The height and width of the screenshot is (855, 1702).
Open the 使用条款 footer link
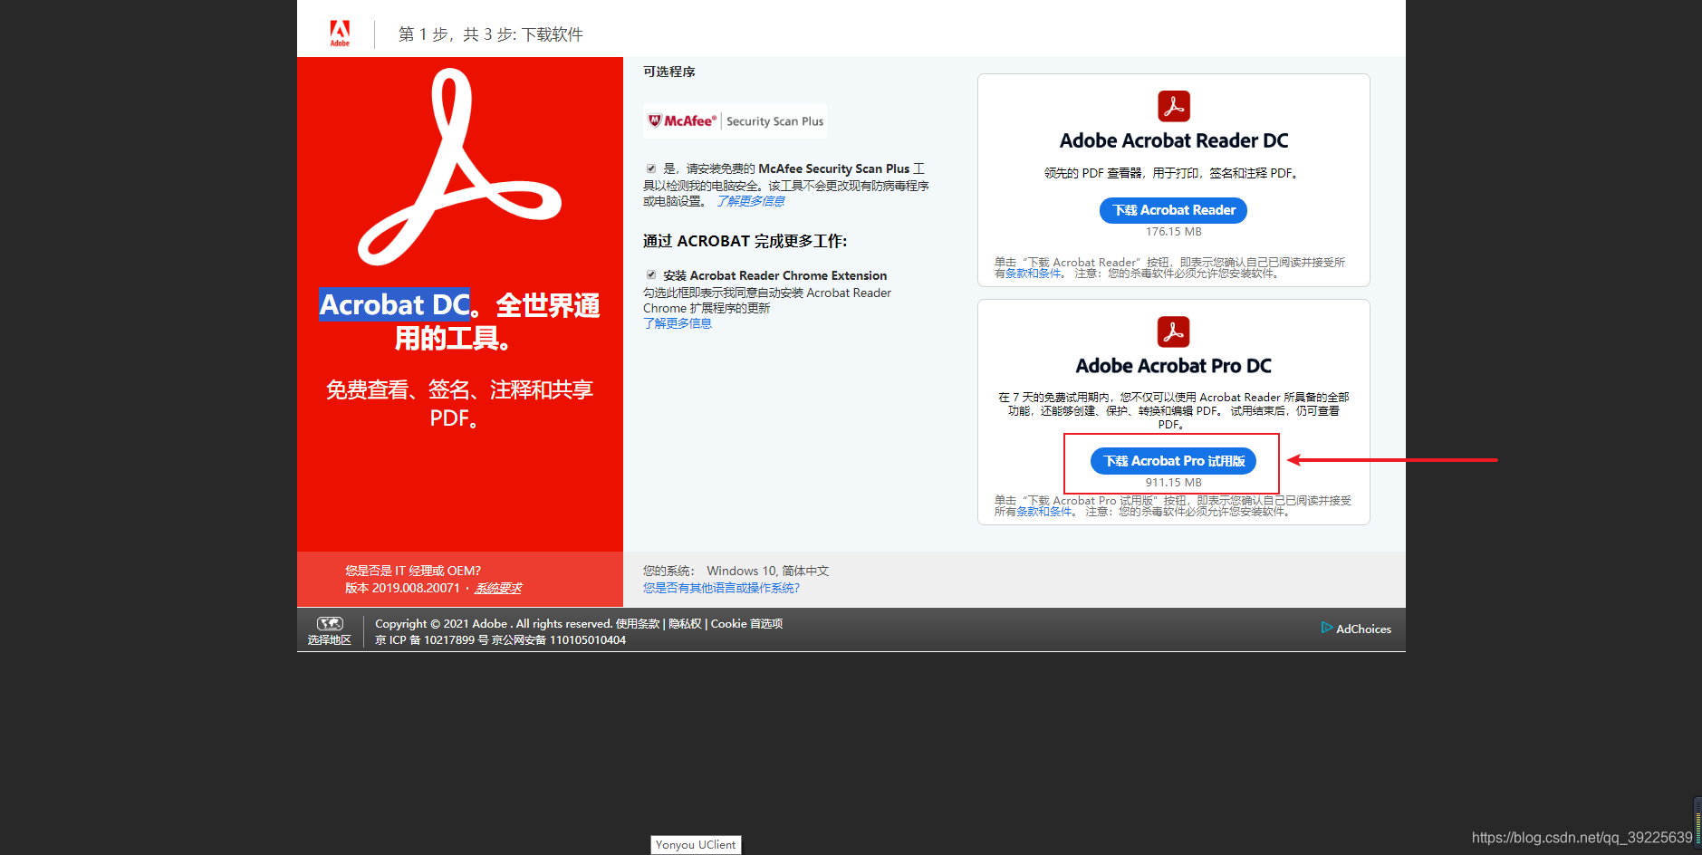coord(638,623)
